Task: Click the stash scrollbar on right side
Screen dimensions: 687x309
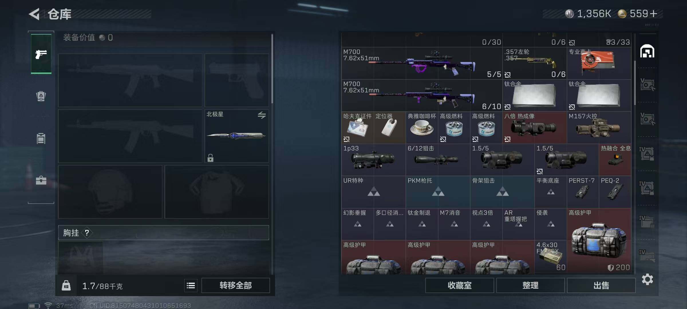Action: [x=635, y=83]
